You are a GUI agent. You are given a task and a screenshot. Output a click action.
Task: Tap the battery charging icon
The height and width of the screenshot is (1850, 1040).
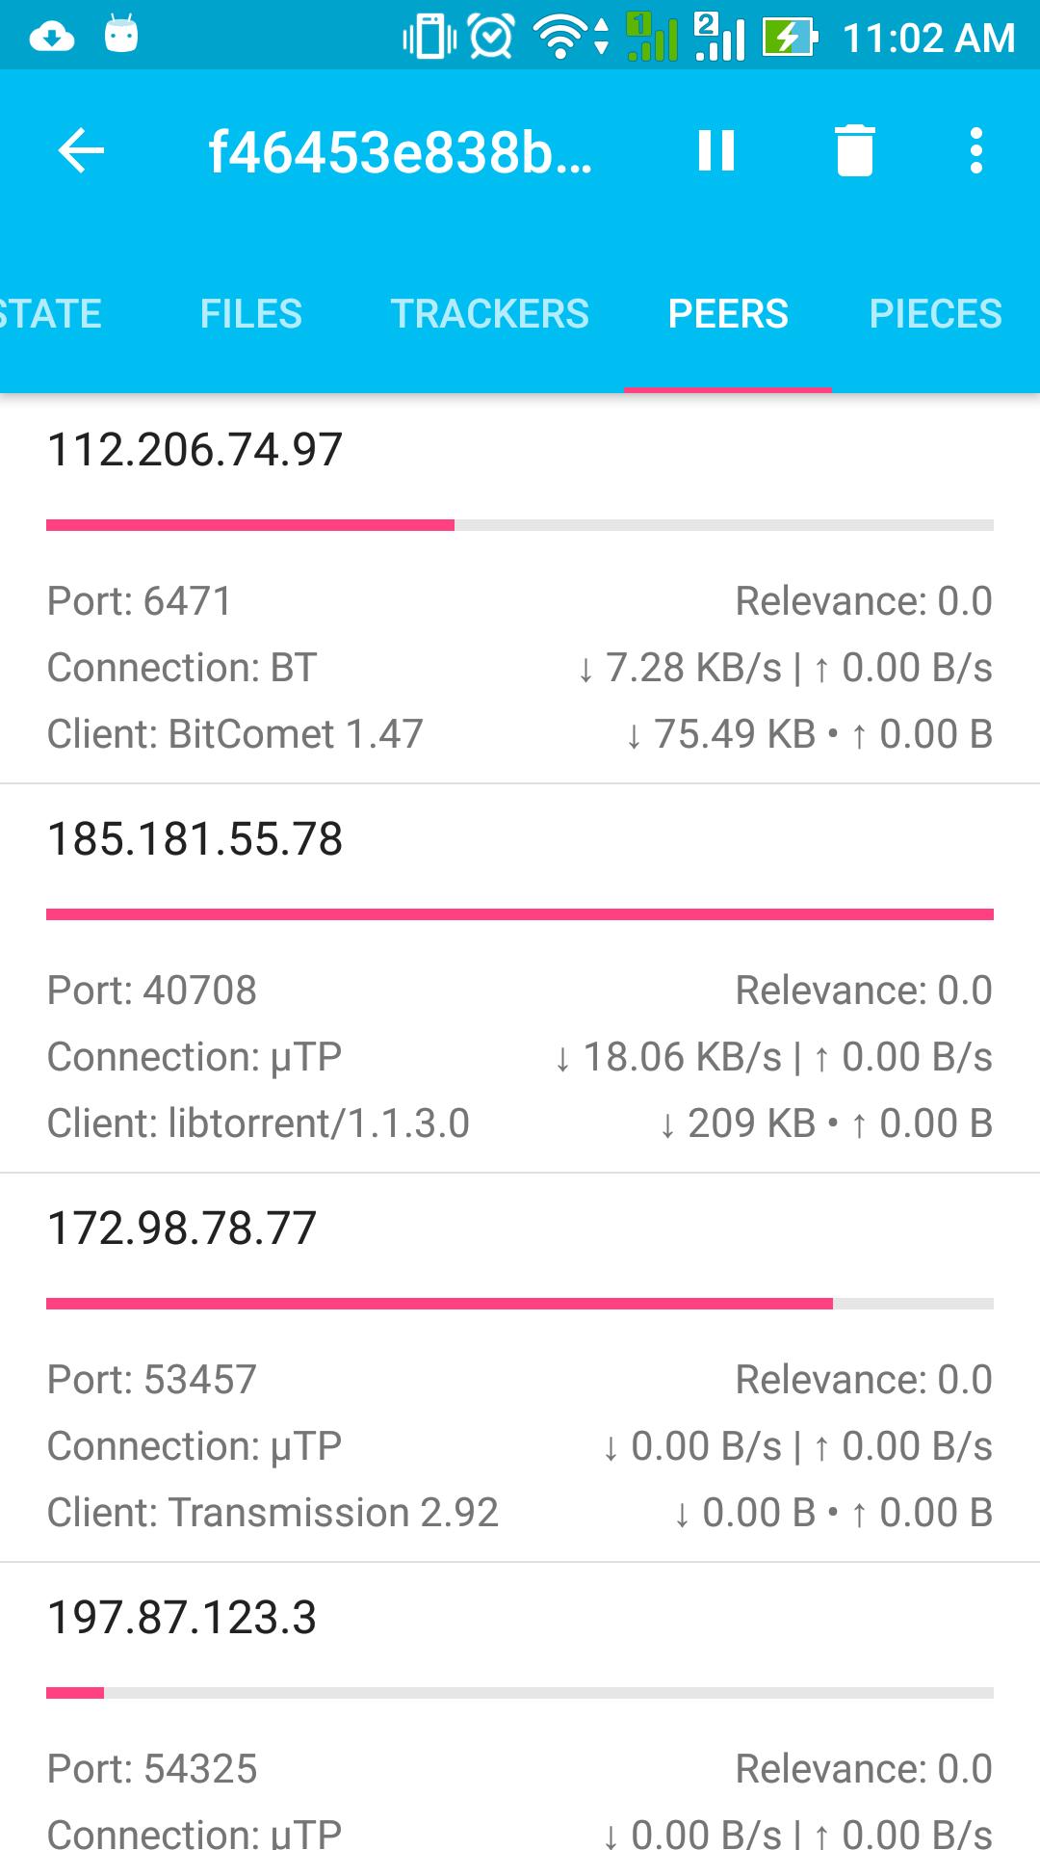(x=790, y=37)
